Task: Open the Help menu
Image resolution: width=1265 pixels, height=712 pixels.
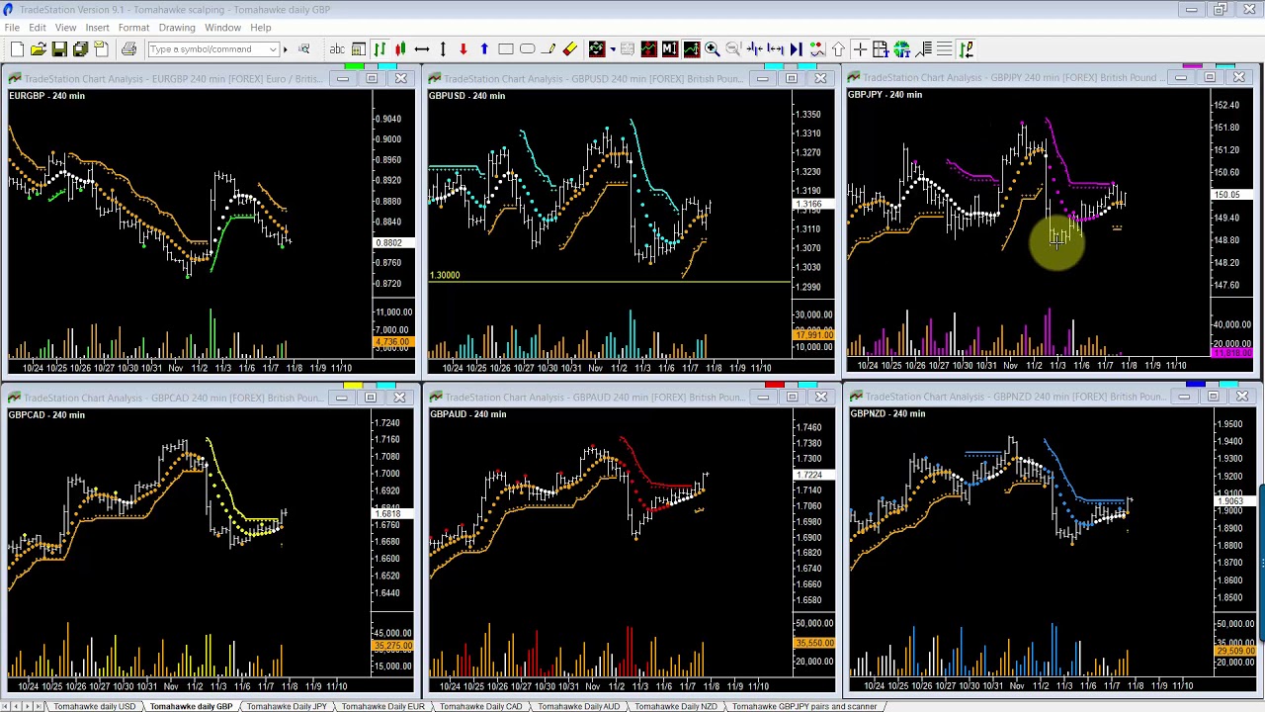Action: 261,28
